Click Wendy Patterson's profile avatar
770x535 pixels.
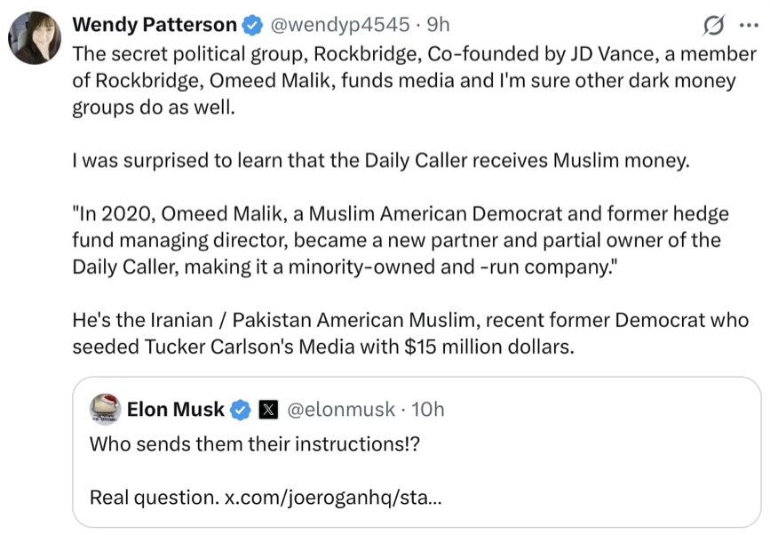pos(35,37)
